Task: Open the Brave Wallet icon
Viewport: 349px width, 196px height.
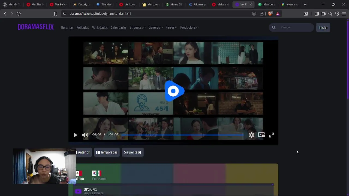Action: coord(324,14)
